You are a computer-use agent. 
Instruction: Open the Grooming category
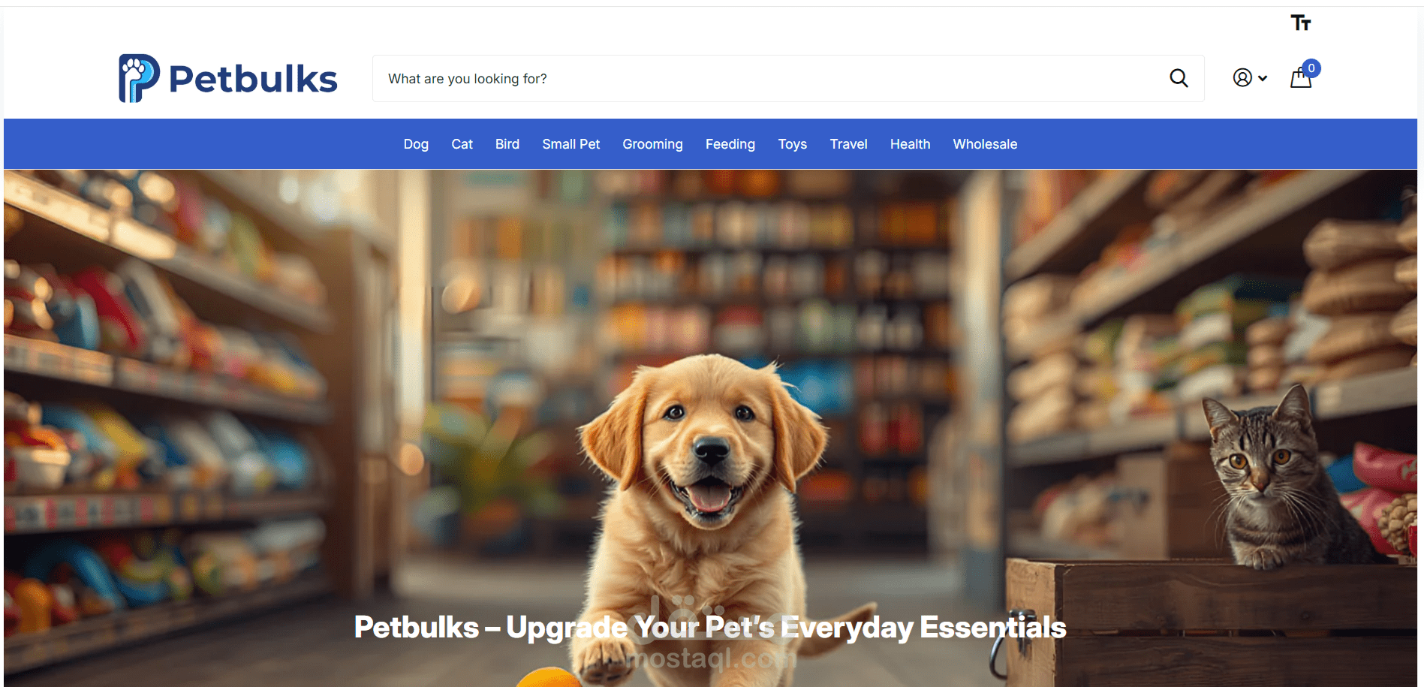click(x=652, y=144)
